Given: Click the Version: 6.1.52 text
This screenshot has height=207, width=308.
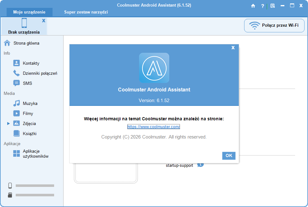Looking at the screenshot, I should pyautogui.click(x=154, y=101).
